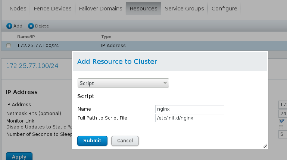Toggle Disable Updates to Static Routes checkbox
287x160 pixels.
281,127
